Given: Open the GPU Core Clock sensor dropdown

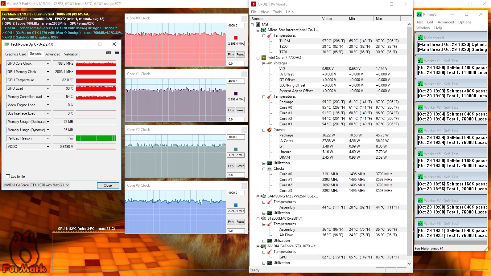Looking at the screenshot, I should coord(48,63).
